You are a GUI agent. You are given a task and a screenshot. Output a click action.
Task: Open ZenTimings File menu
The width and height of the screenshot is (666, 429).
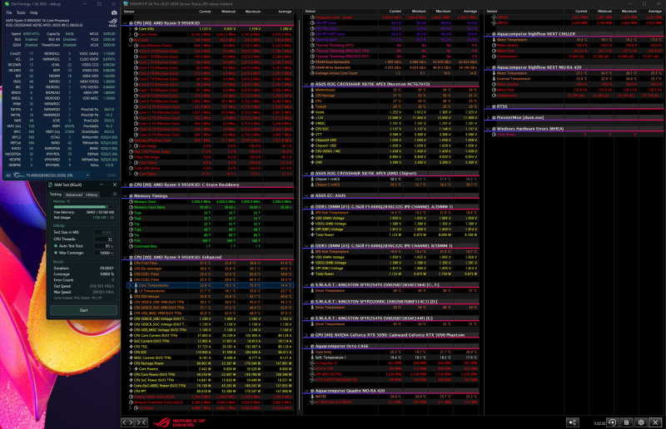point(9,12)
